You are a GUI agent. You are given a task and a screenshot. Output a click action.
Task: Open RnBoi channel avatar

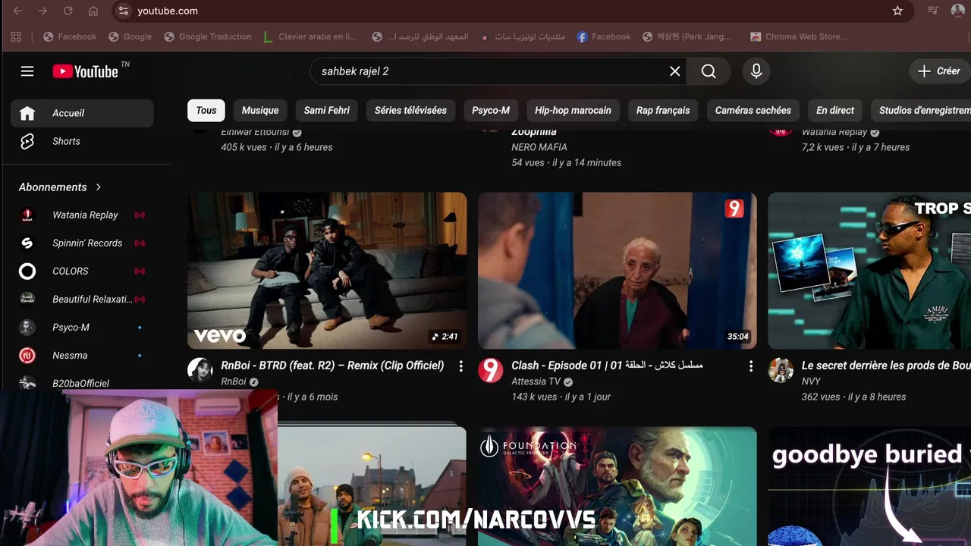tap(200, 370)
